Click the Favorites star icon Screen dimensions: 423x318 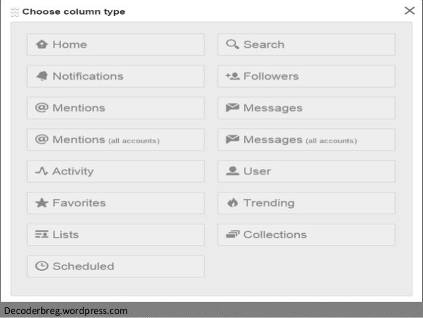click(x=42, y=203)
